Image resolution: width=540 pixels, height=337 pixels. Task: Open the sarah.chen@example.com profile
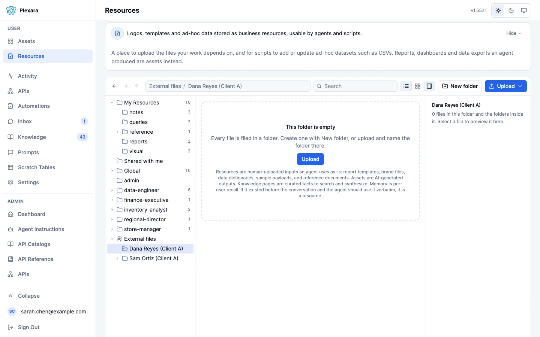pos(48,312)
